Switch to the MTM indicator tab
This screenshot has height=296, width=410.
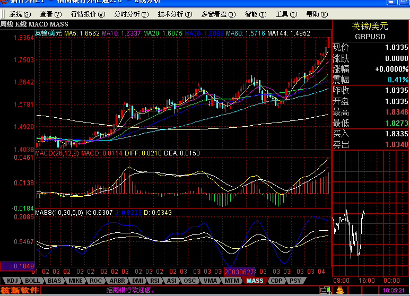[232, 281]
